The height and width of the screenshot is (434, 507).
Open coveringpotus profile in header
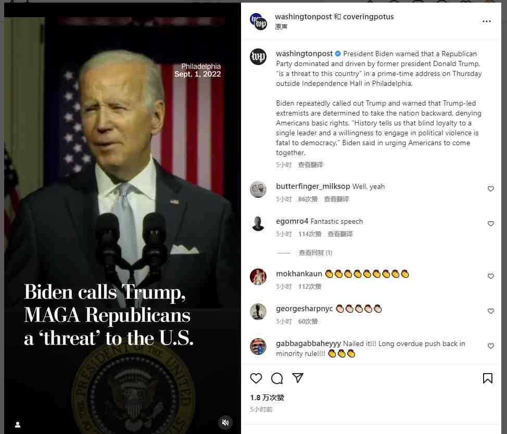click(369, 17)
